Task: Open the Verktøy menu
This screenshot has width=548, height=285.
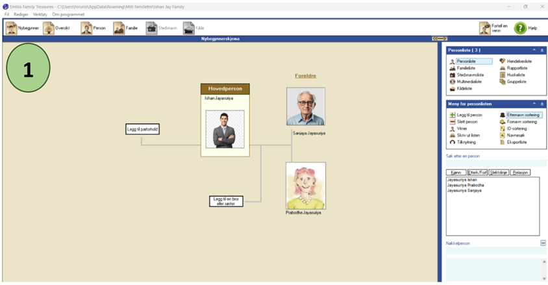Action: pyautogui.click(x=40, y=14)
